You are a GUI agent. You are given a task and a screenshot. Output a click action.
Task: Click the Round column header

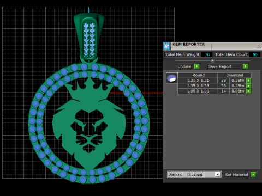pos(198,75)
